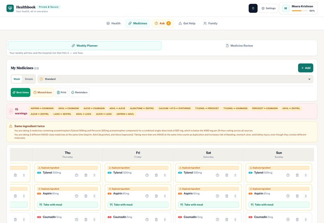Switch to the Medicines tab
This screenshot has height=223, width=324.
click(137, 23)
